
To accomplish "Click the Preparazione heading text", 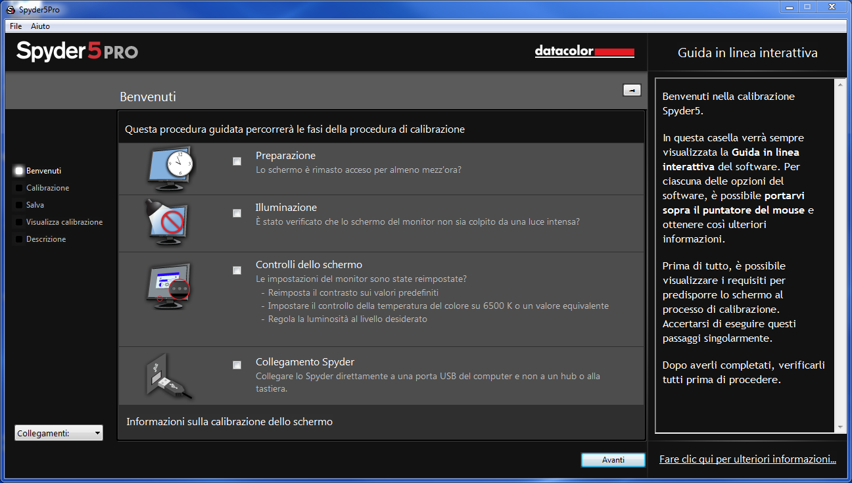I will [x=285, y=156].
